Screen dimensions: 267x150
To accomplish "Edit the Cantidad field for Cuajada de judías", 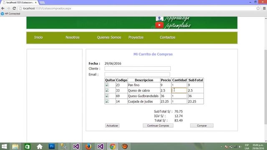I will tap(179, 102).
